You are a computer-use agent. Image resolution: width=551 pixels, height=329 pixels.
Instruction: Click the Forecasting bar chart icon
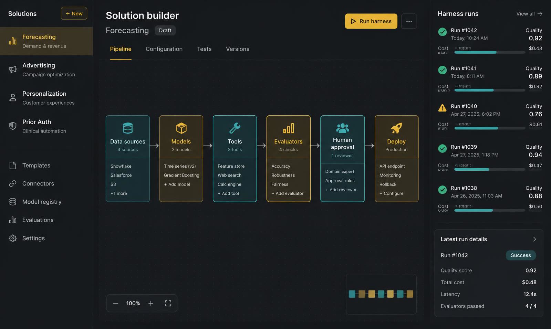point(13,41)
